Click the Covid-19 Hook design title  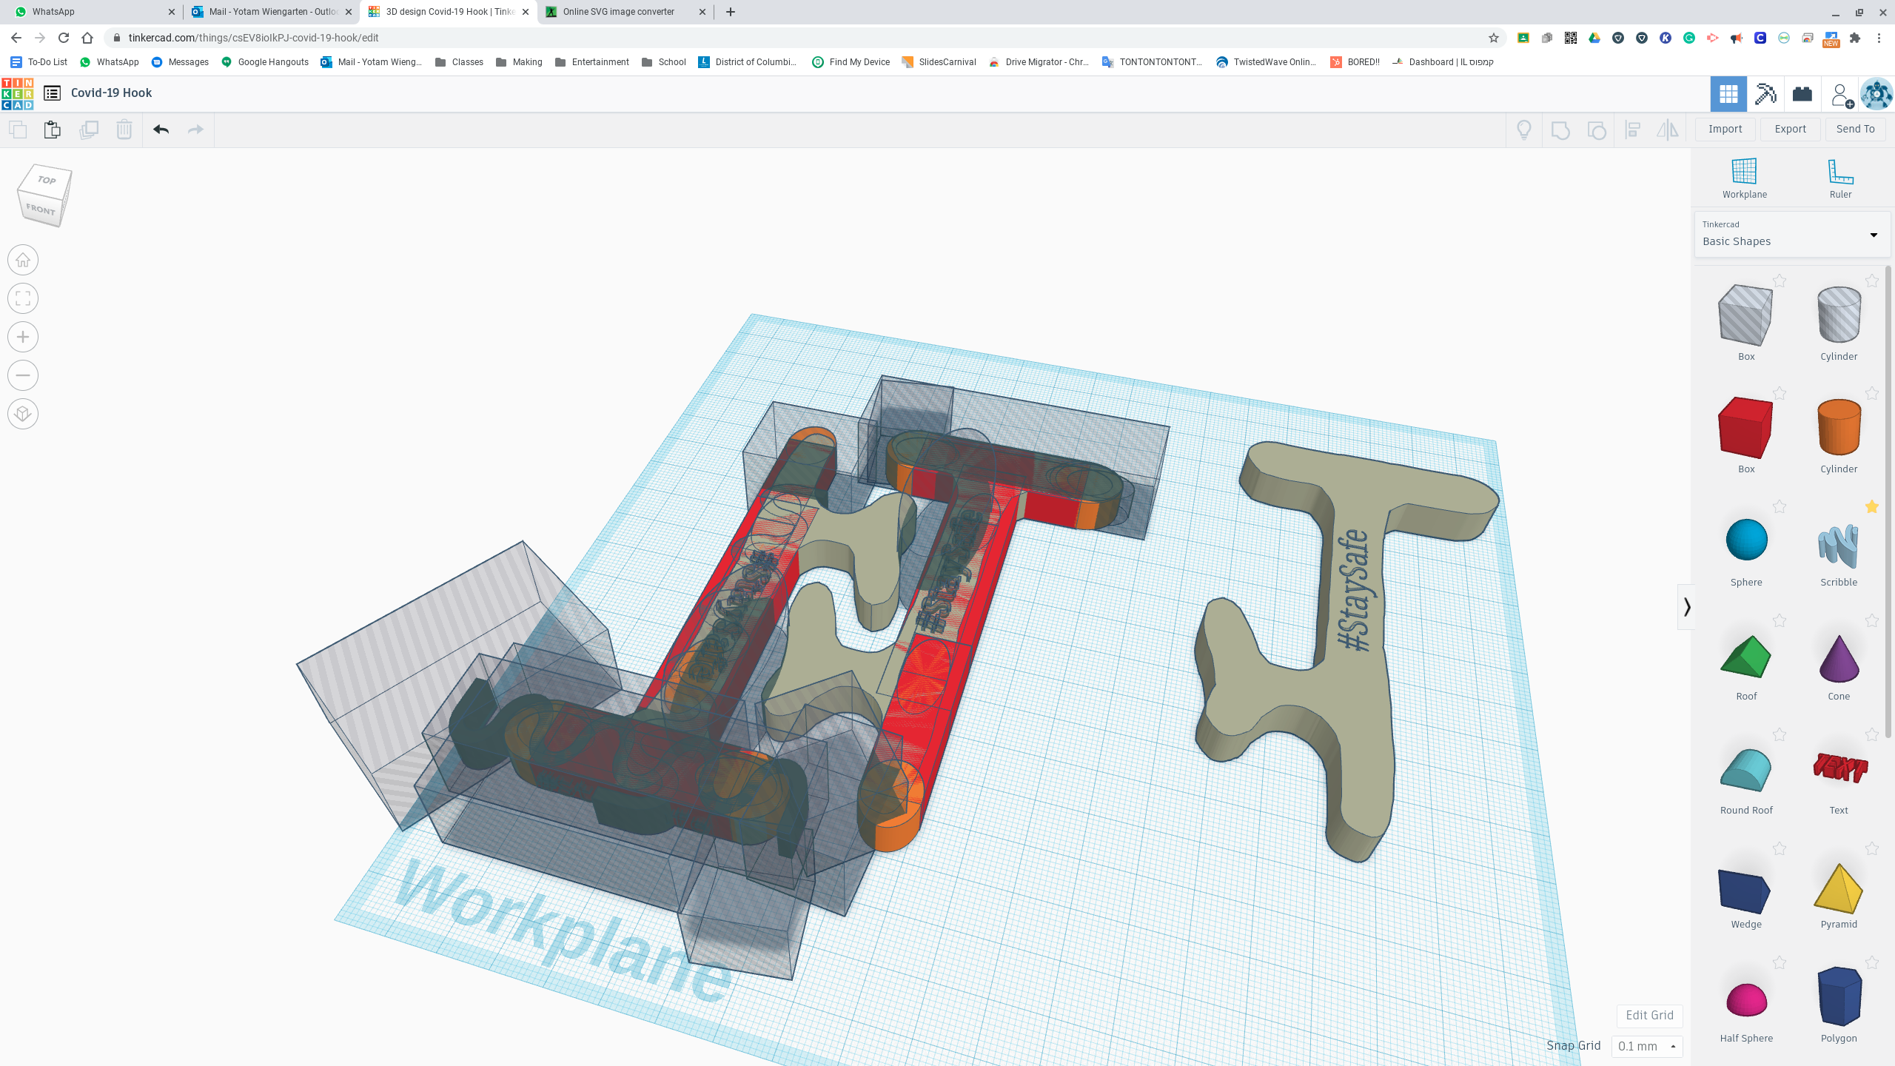[x=111, y=93]
